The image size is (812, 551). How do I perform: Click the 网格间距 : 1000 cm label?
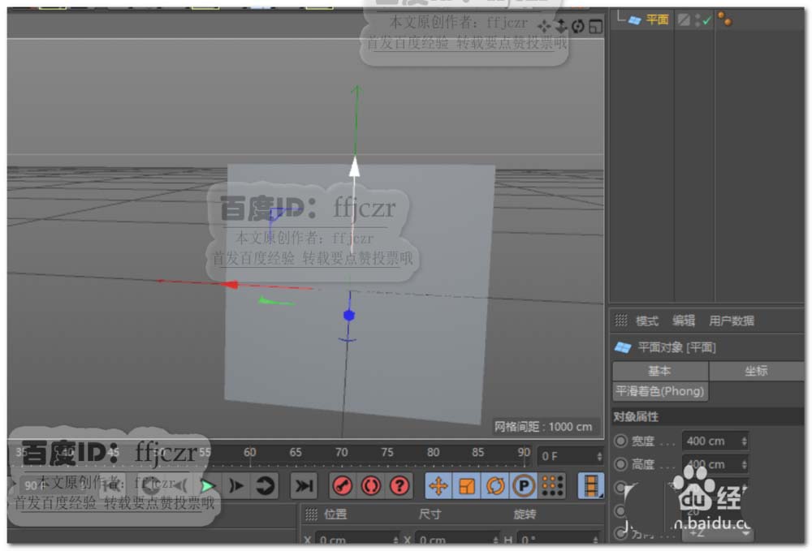click(x=542, y=428)
